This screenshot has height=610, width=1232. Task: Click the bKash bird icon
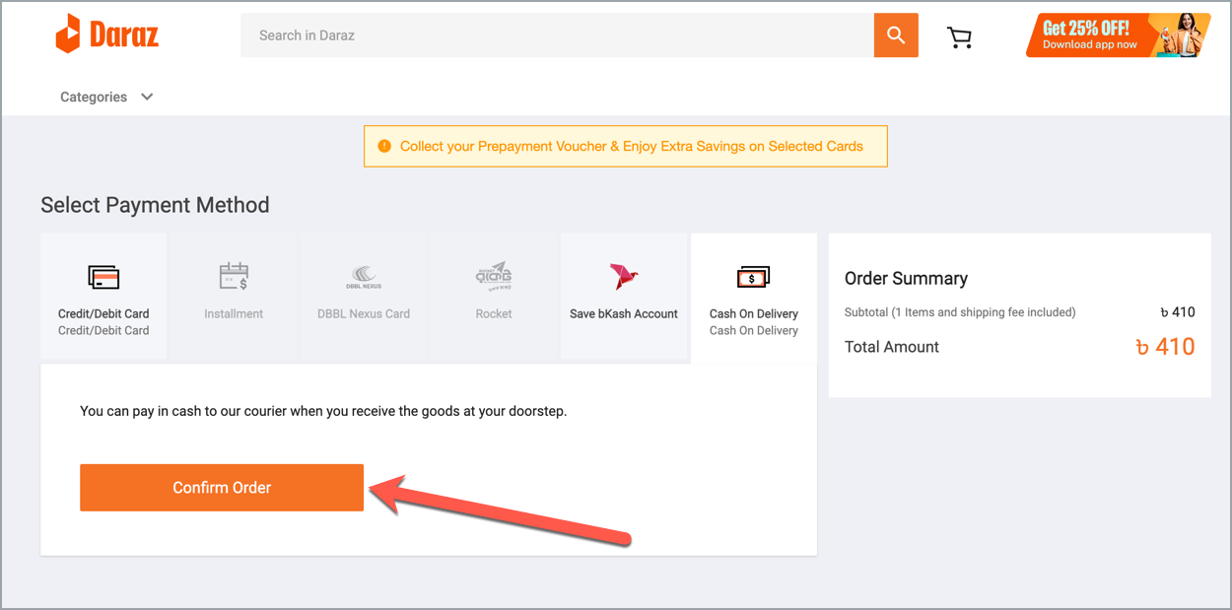pyautogui.click(x=624, y=277)
